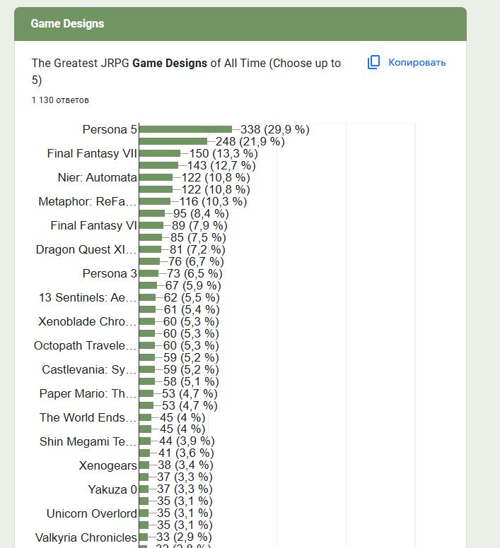Click the copy chart icon
This screenshot has width=500, height=548.
[x=373, y=62]
